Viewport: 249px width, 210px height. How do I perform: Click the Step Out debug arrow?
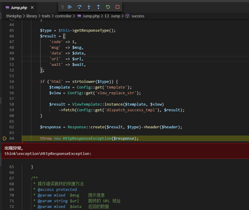pyautogui.click(x=98, y=7)
